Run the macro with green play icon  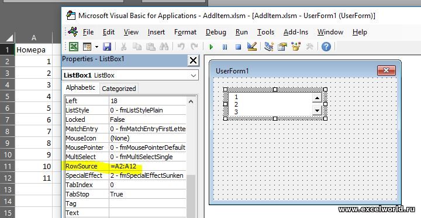(211, 47)
